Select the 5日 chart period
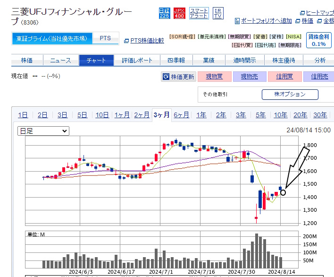The height and width of the screenshot is (277, 334). [x=82, y=115]
